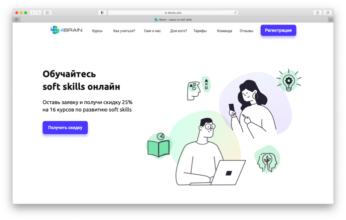Go back with Safari back arrow
346x220 pixels.
point(33,12)
